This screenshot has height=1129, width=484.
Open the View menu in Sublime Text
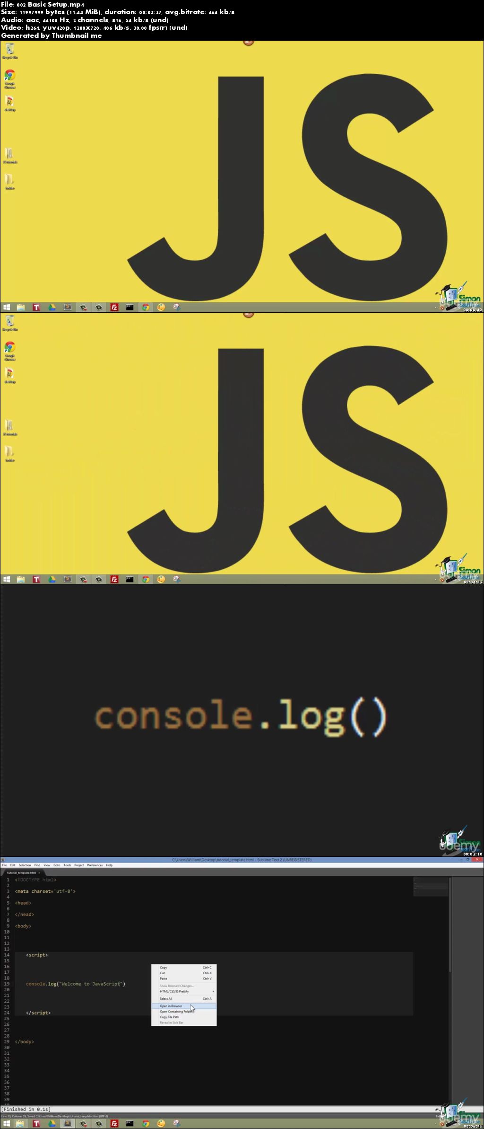[x=47, y=865]
